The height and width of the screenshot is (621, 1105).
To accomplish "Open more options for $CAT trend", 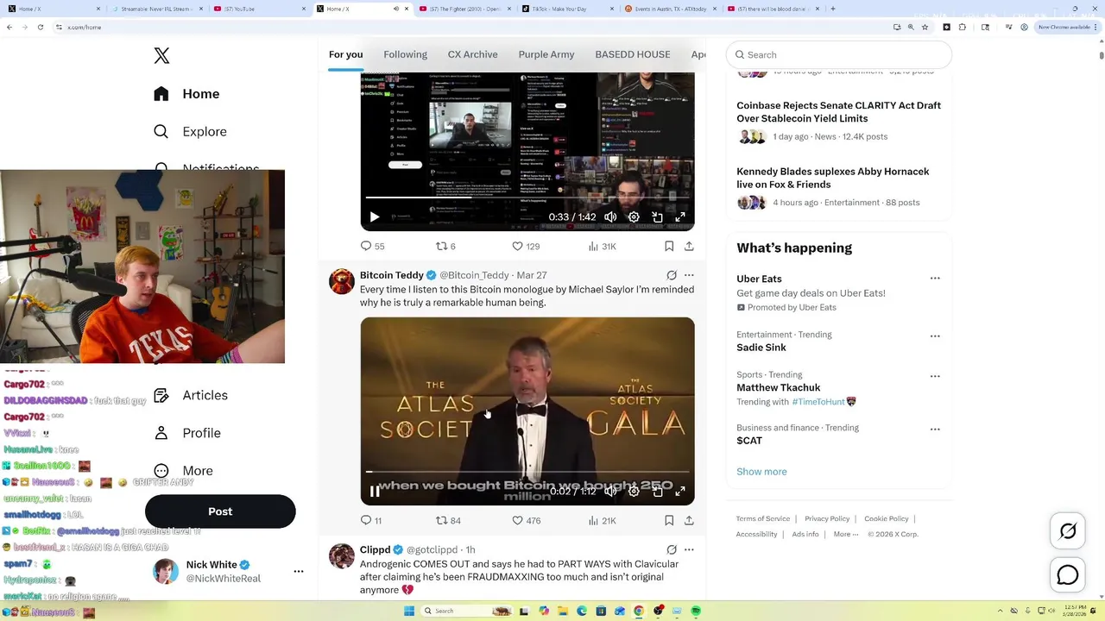I will click(935, 429).
